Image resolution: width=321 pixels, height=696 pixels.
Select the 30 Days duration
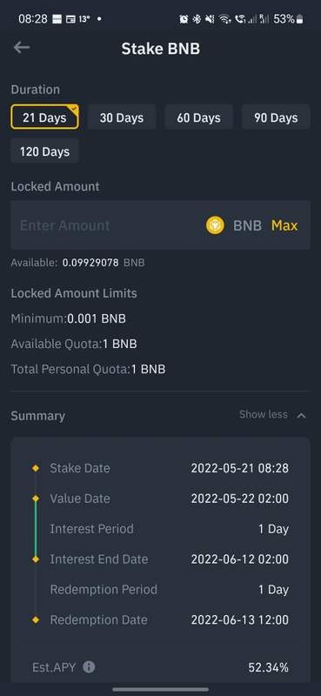pyautogui.click(x=122, y=117)
